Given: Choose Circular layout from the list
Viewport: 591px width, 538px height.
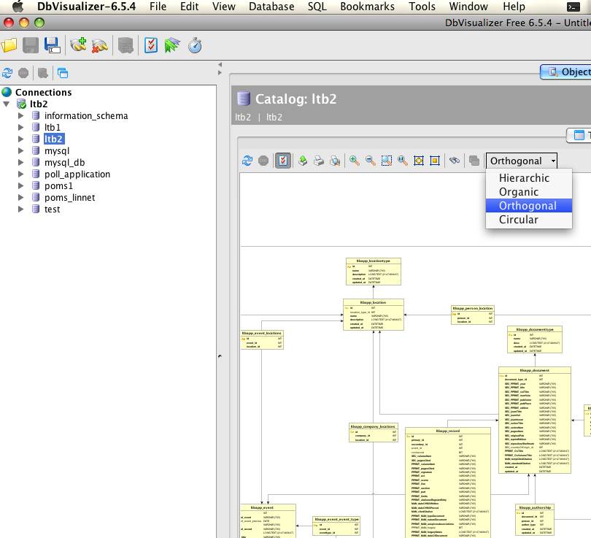Looking at the screenshot, I should coord(529,220).
